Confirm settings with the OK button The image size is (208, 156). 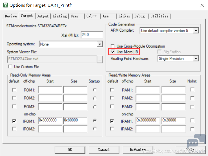tap(70, 150)
